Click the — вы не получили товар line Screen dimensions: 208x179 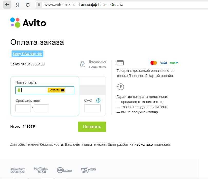[138, 112]
